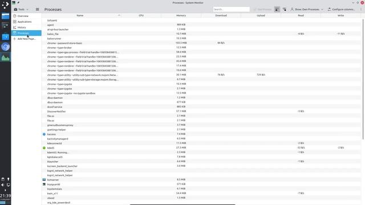Click the window app icon in title bar
This screenshot has width=365, height=205.
pyautogui.click(x=14, y=2)
